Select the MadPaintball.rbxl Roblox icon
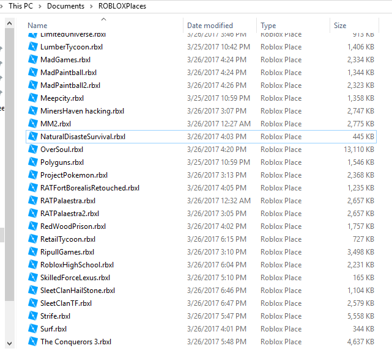 33,73
